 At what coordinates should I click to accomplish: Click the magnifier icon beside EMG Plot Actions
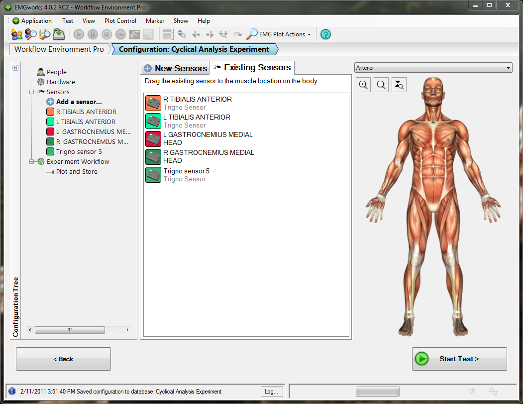pyautogui.click(x=252, y=34)
